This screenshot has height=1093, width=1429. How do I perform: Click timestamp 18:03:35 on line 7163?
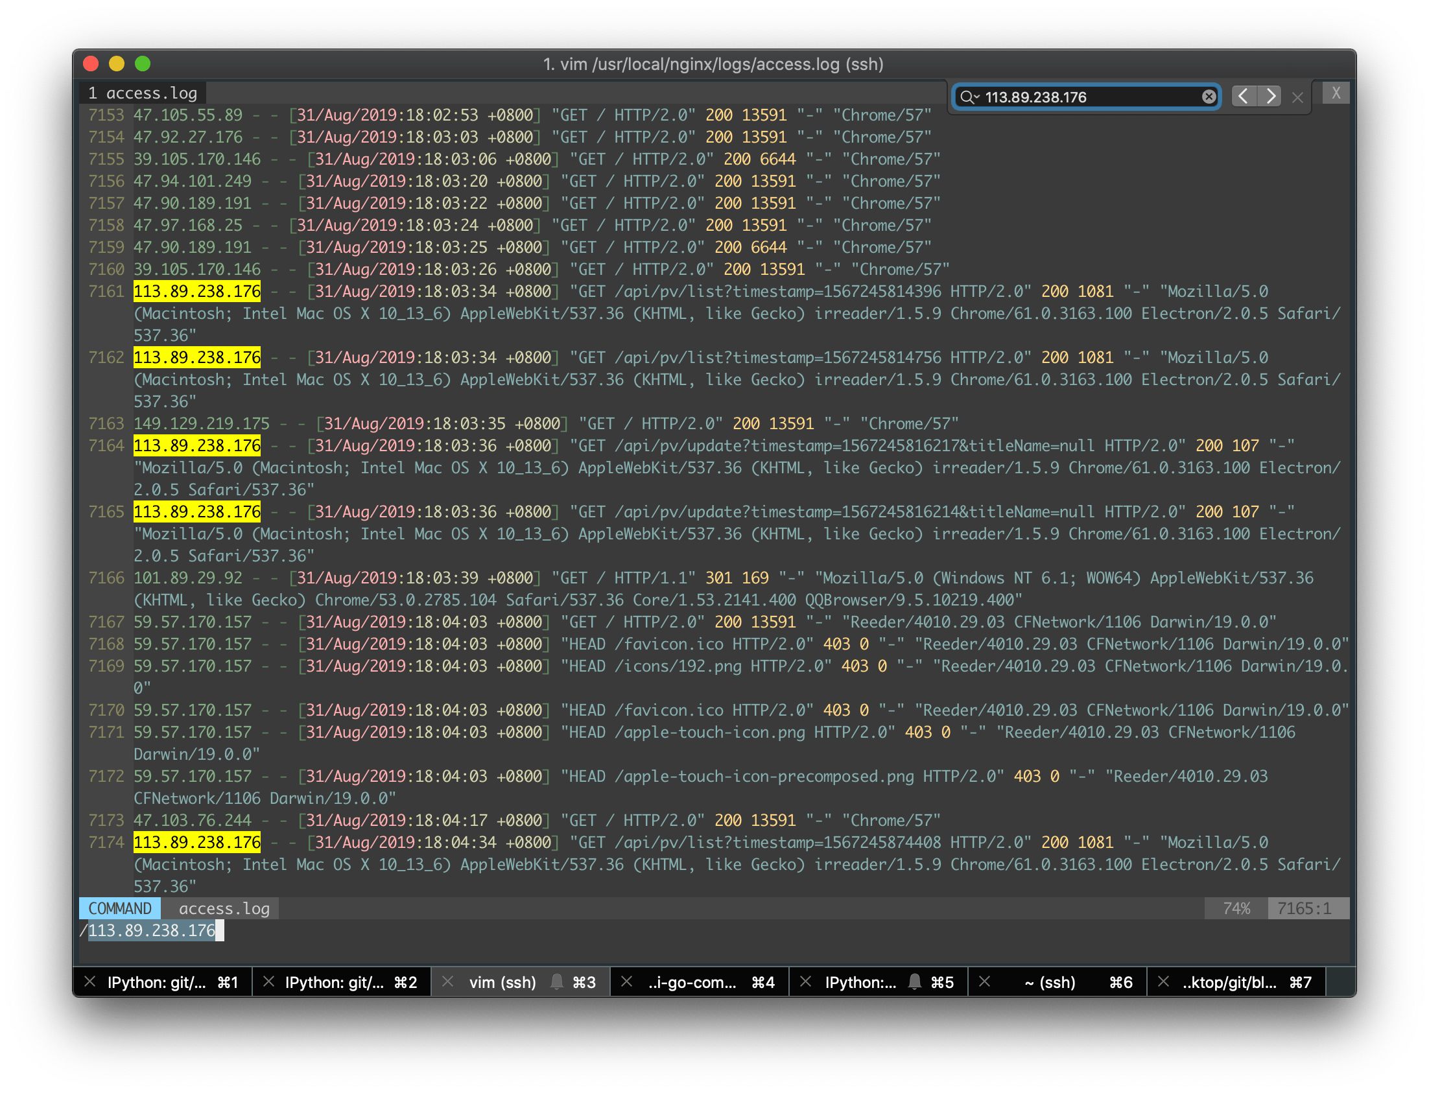point(469,424)
